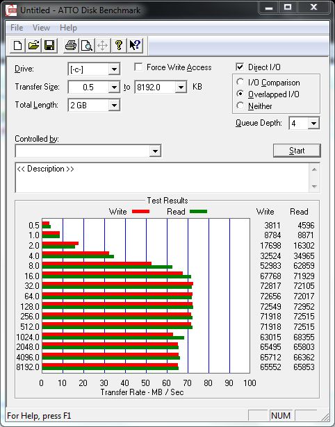Uncheck the Direct I/O checkbox

240,67
